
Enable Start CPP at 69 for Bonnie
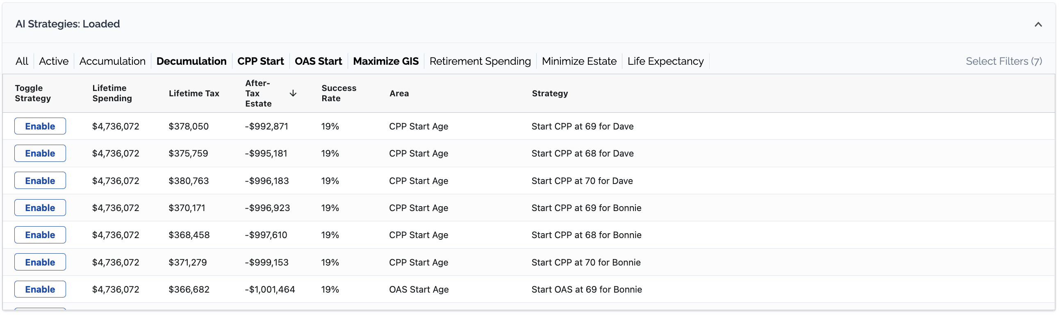tap(40, 208)
